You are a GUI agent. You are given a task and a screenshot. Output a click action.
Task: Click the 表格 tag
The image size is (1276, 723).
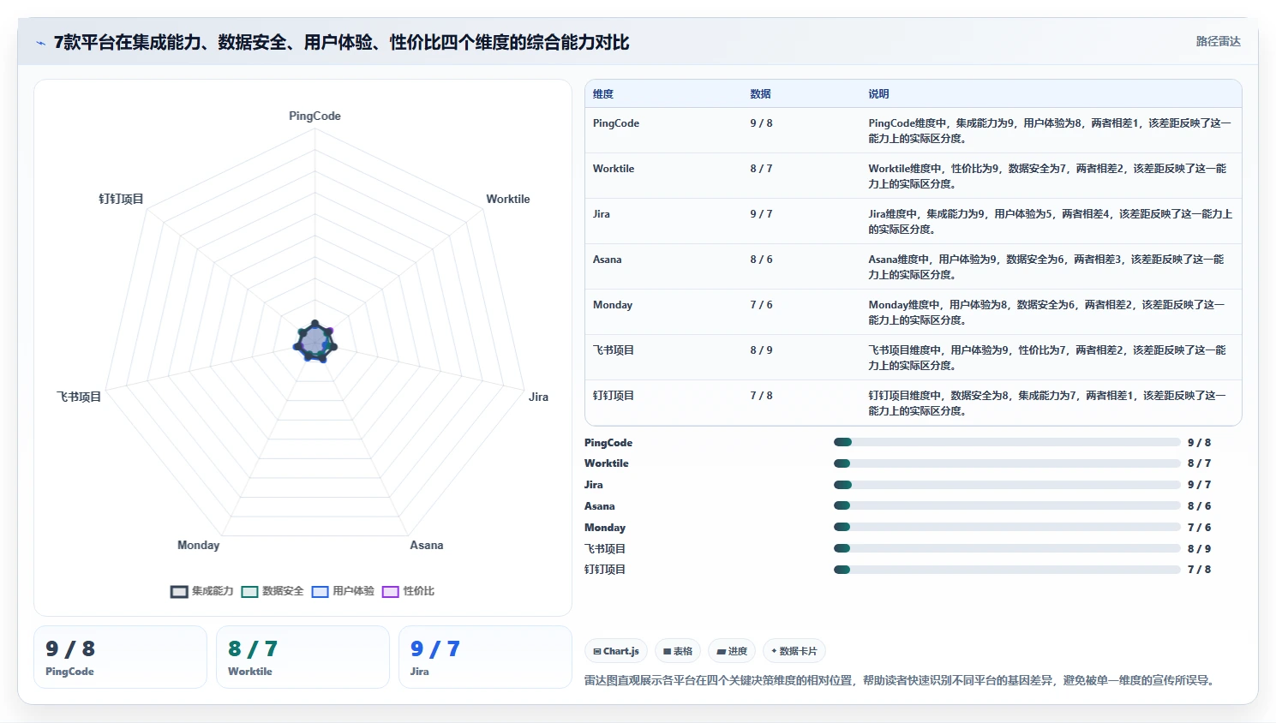678,651
